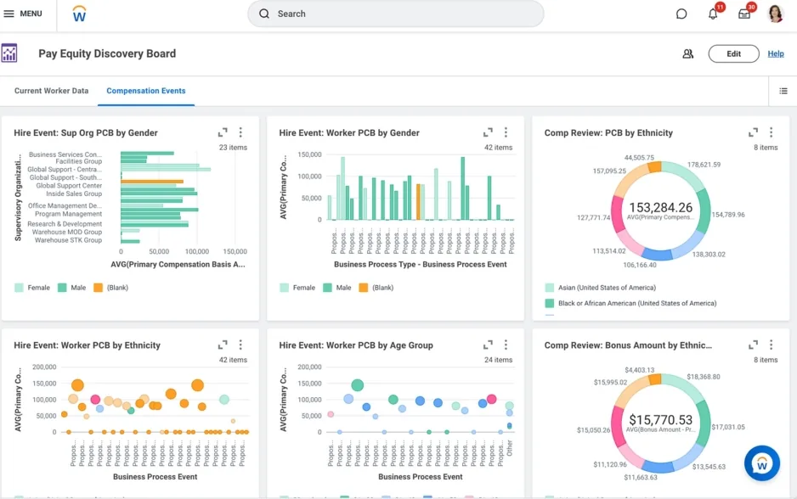Click the 23 items count label
This screenshot has width=797, height=499.
pos(233,147)
